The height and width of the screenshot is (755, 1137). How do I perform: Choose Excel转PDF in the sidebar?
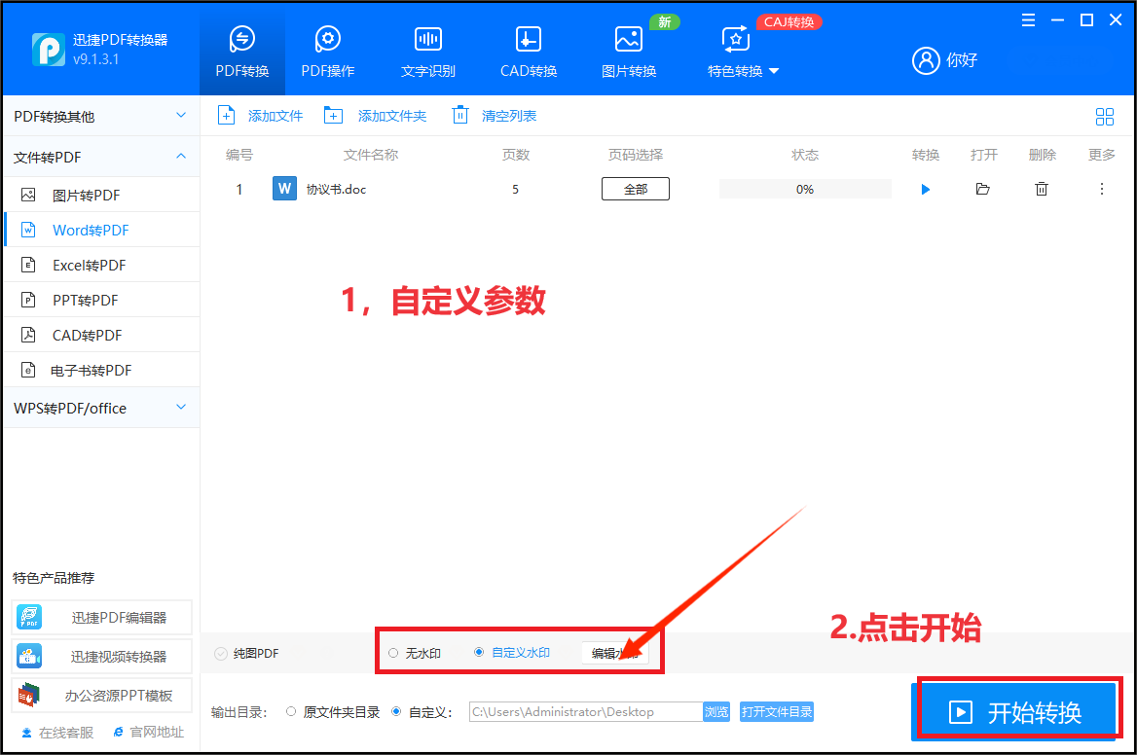[102, 266]
